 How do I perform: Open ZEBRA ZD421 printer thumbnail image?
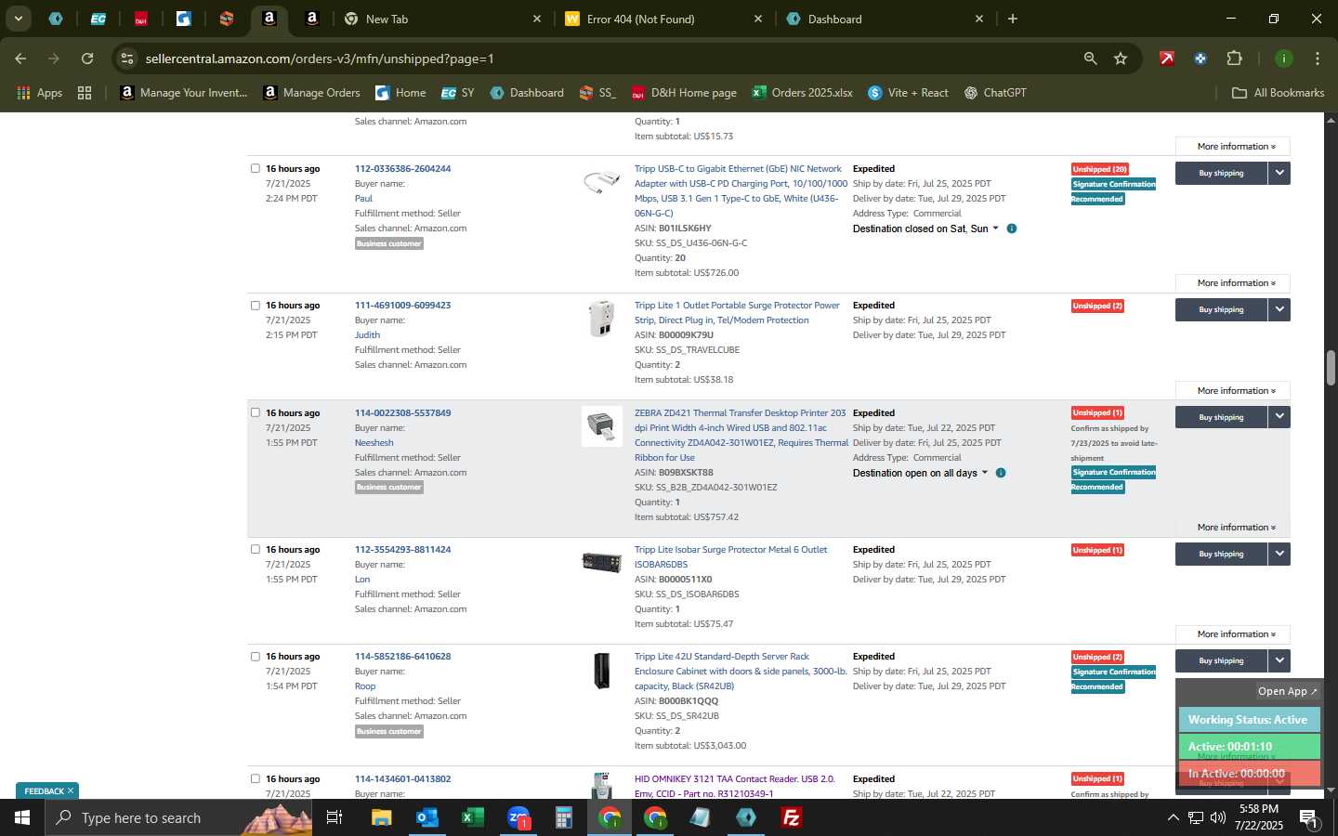(x=601, y=426)
